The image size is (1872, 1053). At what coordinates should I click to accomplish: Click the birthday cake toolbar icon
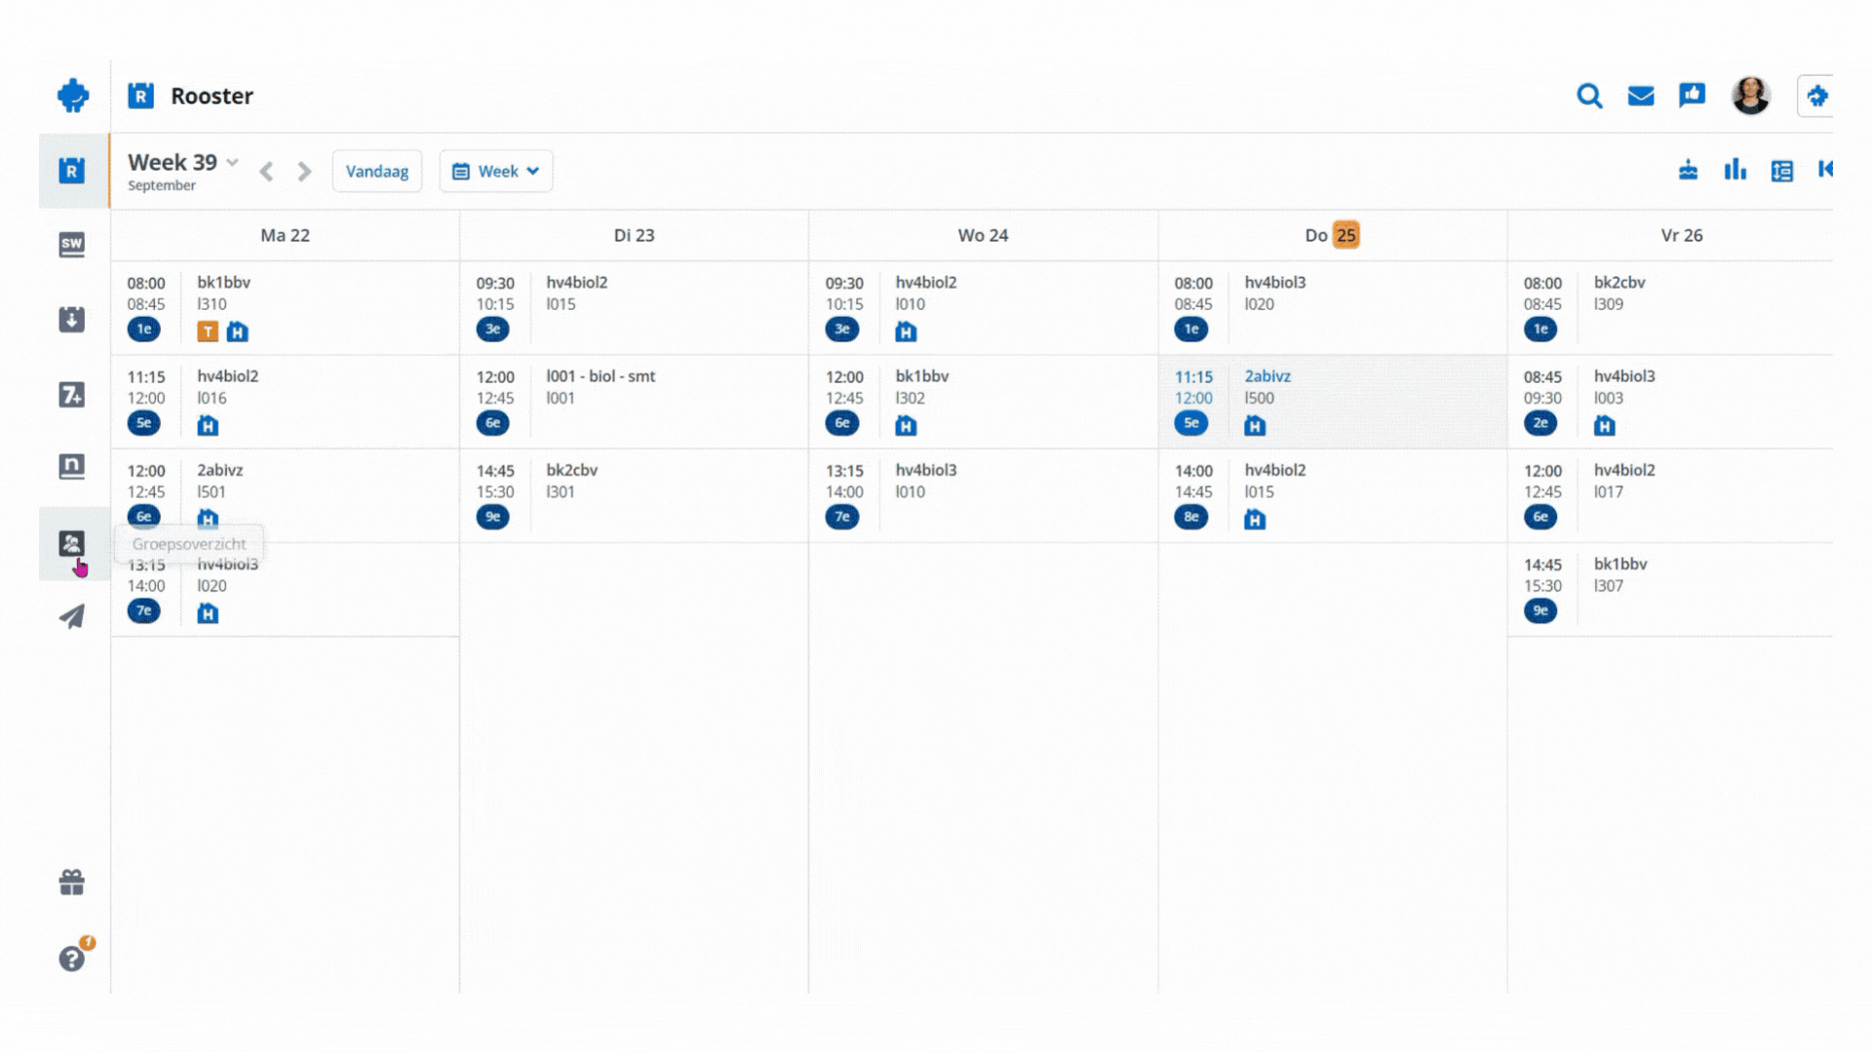[1688, 171]
